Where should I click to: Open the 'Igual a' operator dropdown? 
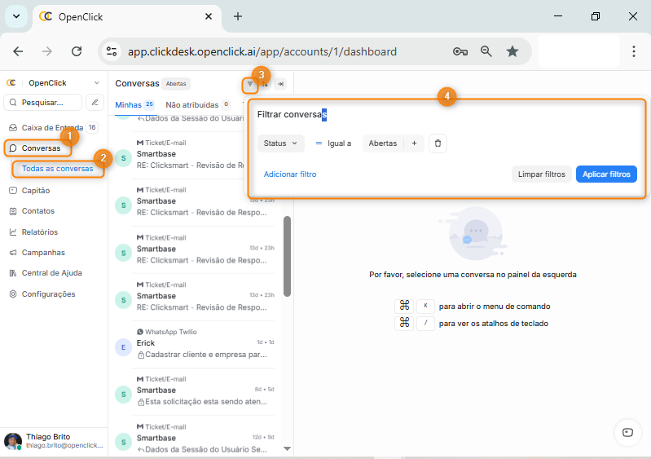(x=333, y=143)
